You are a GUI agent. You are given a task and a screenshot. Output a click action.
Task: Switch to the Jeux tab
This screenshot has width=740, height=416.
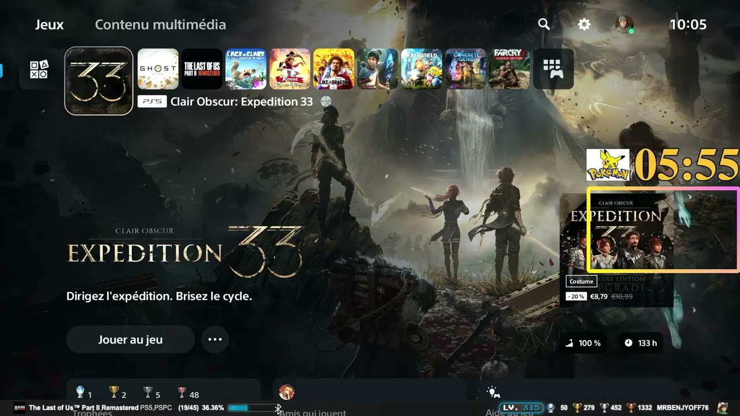(x=49, y=24)
